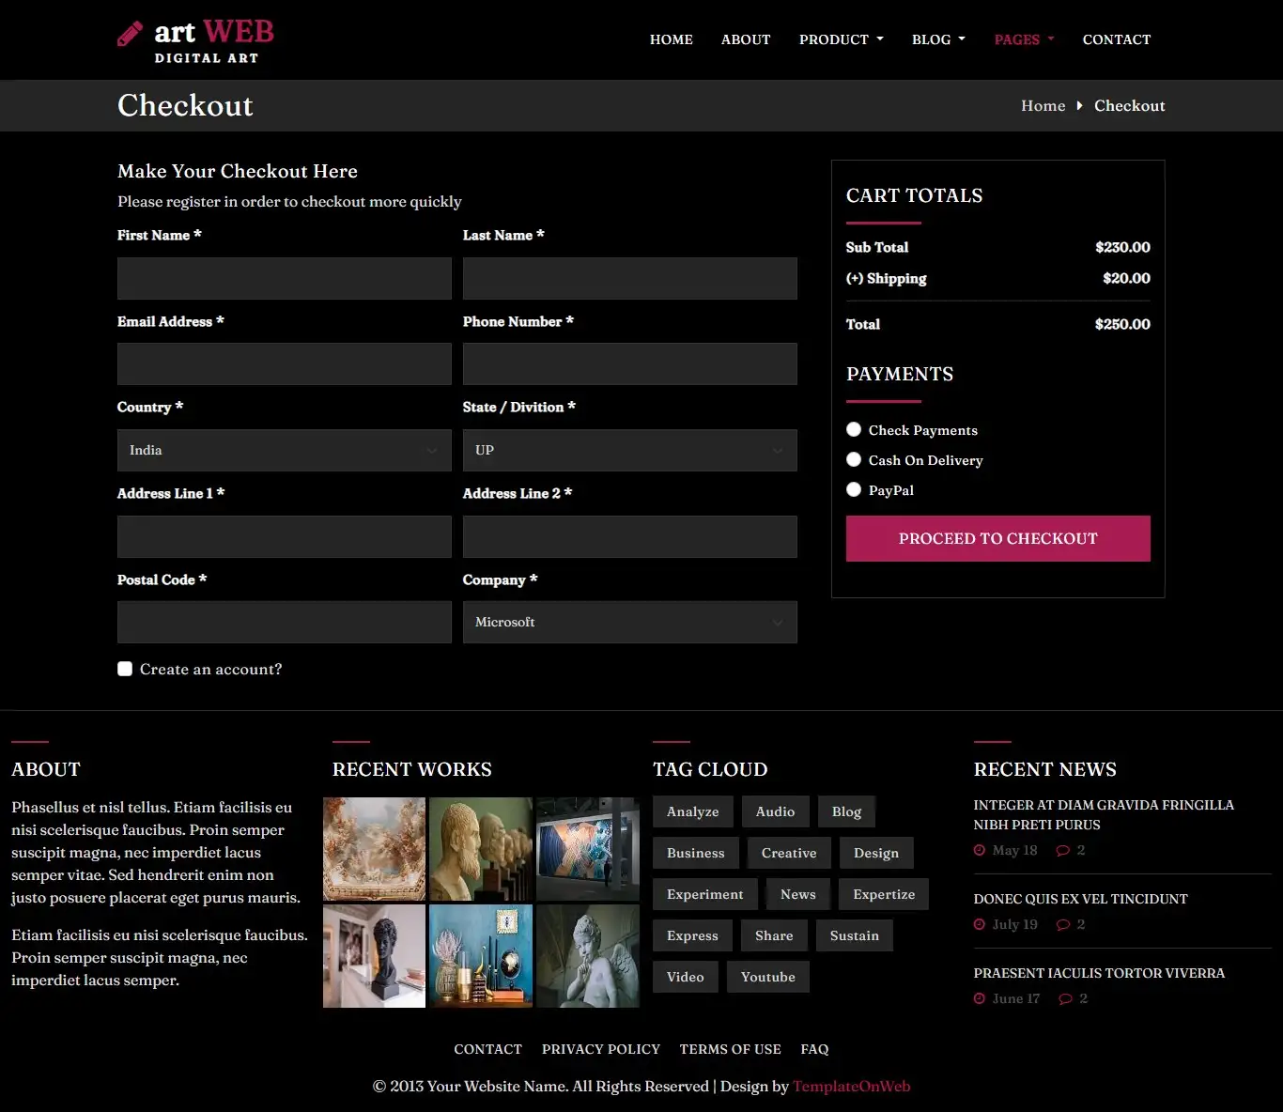
Task: Follow the TemplateOnWeb footer link
Action: click(852, 1086)
